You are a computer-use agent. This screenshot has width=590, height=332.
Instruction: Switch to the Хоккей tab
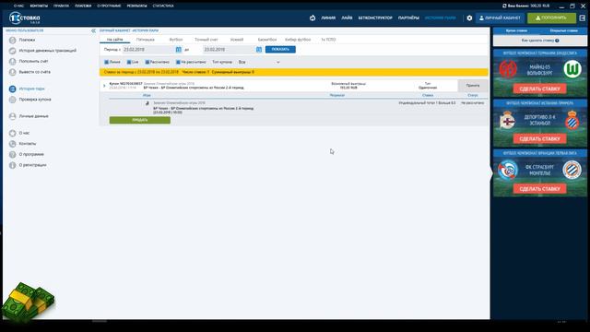237,40
